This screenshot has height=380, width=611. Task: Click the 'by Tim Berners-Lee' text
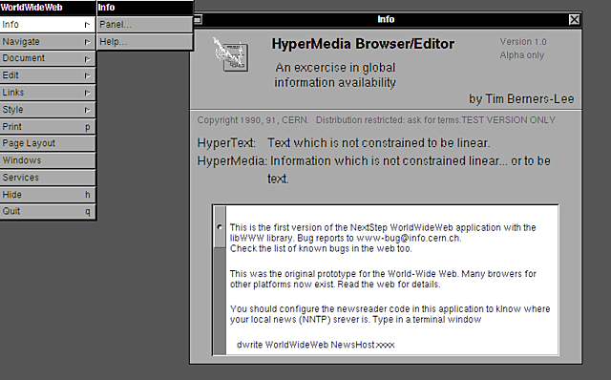[x=521, y=99]
